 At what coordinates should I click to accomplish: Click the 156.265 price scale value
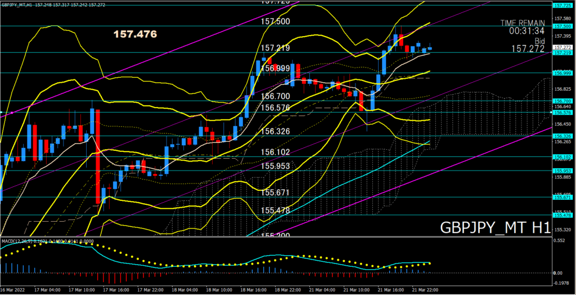pos(562,142)
